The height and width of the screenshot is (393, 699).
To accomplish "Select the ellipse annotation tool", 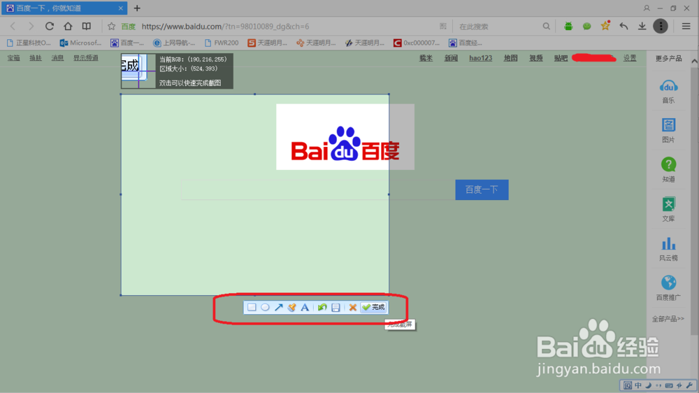I will point(265,308).
